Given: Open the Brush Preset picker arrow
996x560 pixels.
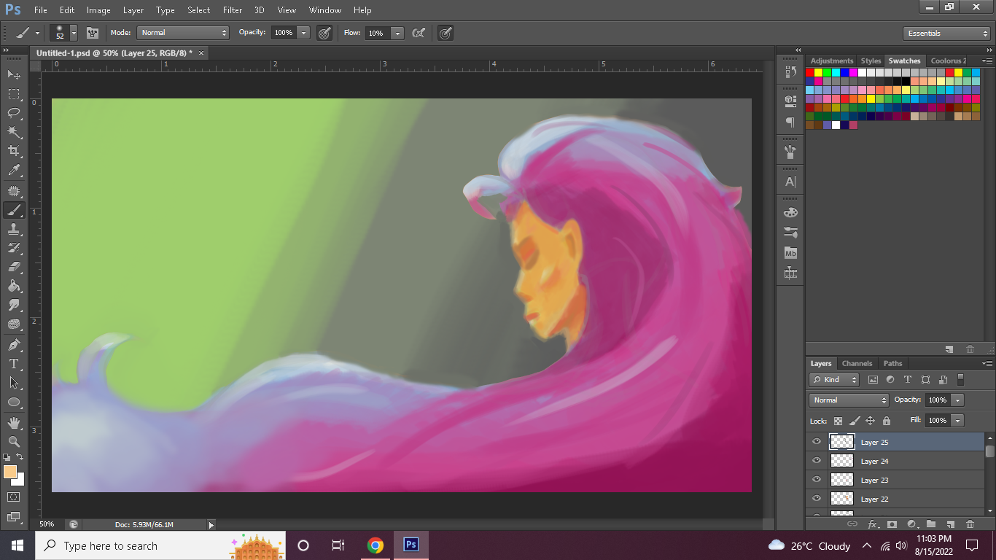Looking at the screenshot, I should point(74,34).
